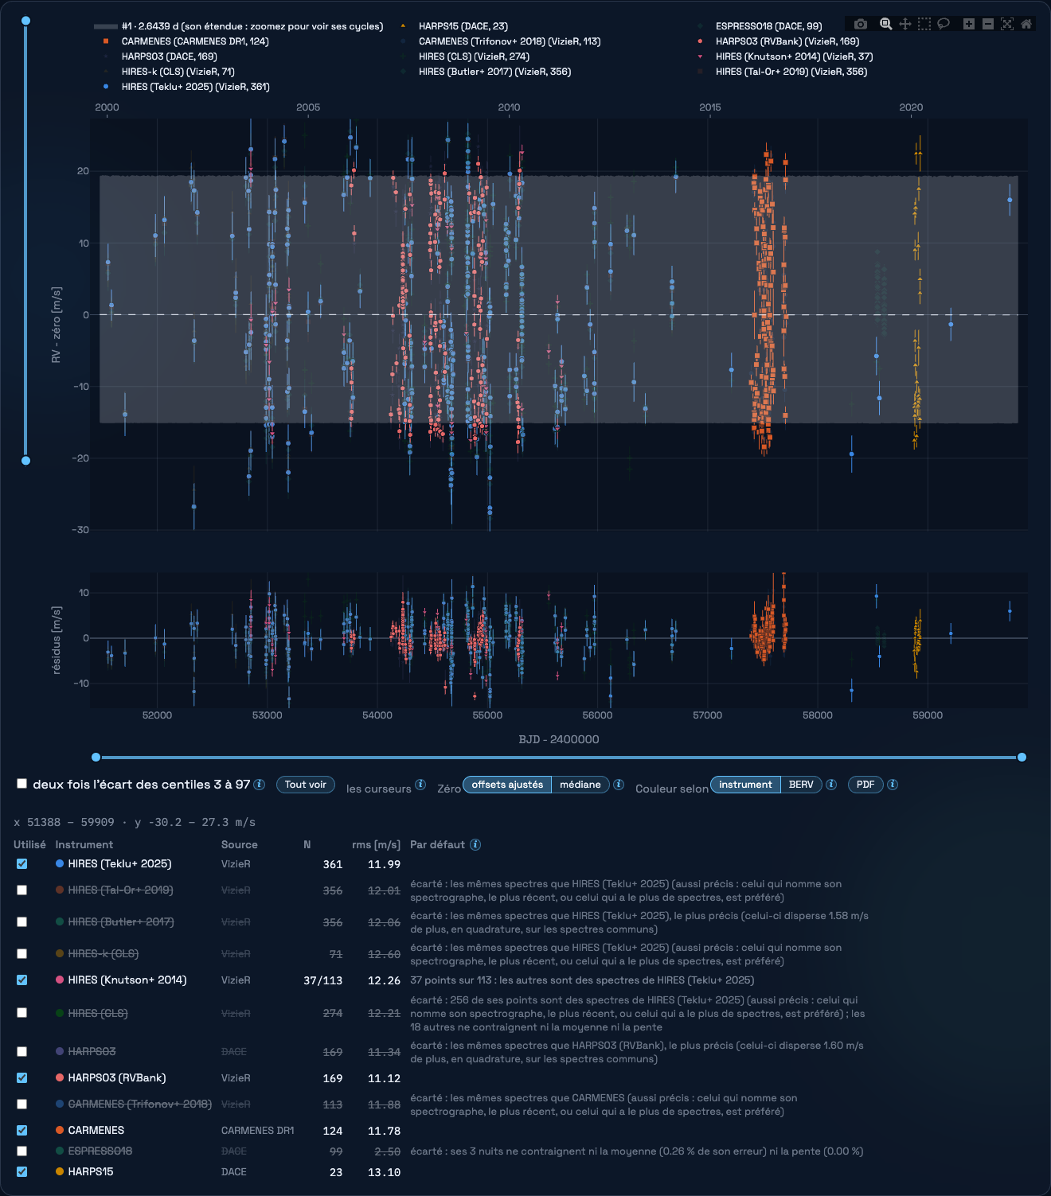This screenshot has width=1051, height=1196.
Task: Click the Zoom In plus icon
Action: [969, 24]
